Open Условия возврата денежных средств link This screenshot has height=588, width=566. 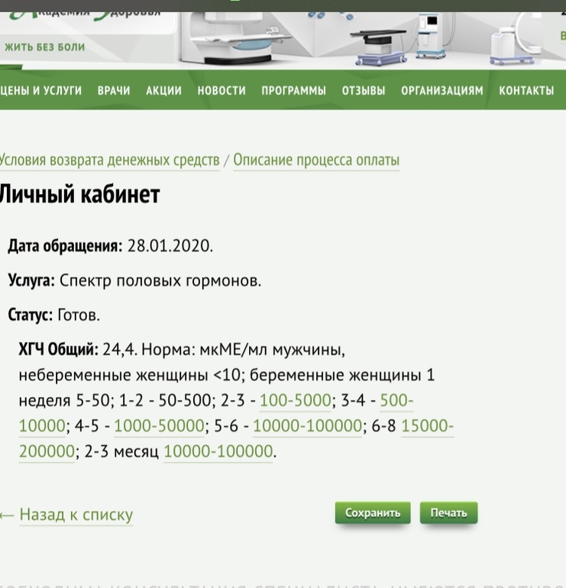point(109,160)
